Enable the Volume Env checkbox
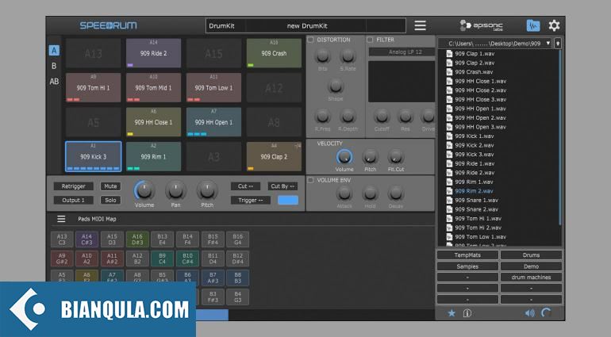The height and width of the screenshot is (337, 611). (310, 180)
